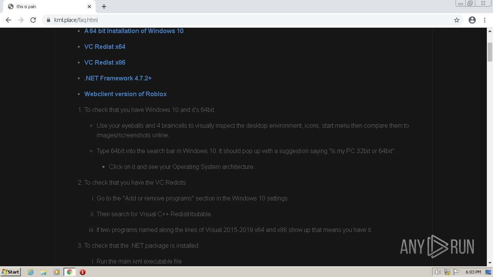
Task: Open the Windows Start menu
Action: pos(11,272)
